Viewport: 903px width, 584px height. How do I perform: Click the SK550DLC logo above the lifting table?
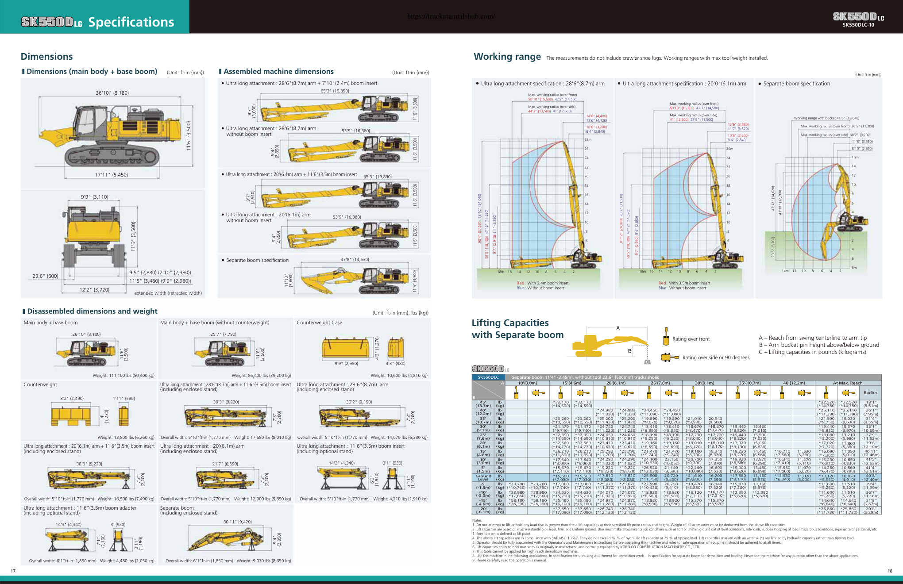(x=490, y=369)
